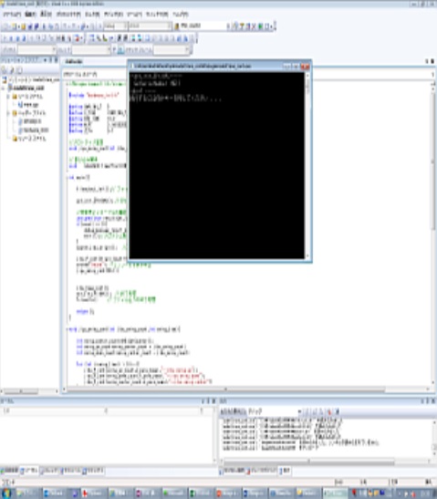Select the Resource Files folder in Solution Explorer
The height and width of the screenshot is (499, 437).
pos(30,139)
